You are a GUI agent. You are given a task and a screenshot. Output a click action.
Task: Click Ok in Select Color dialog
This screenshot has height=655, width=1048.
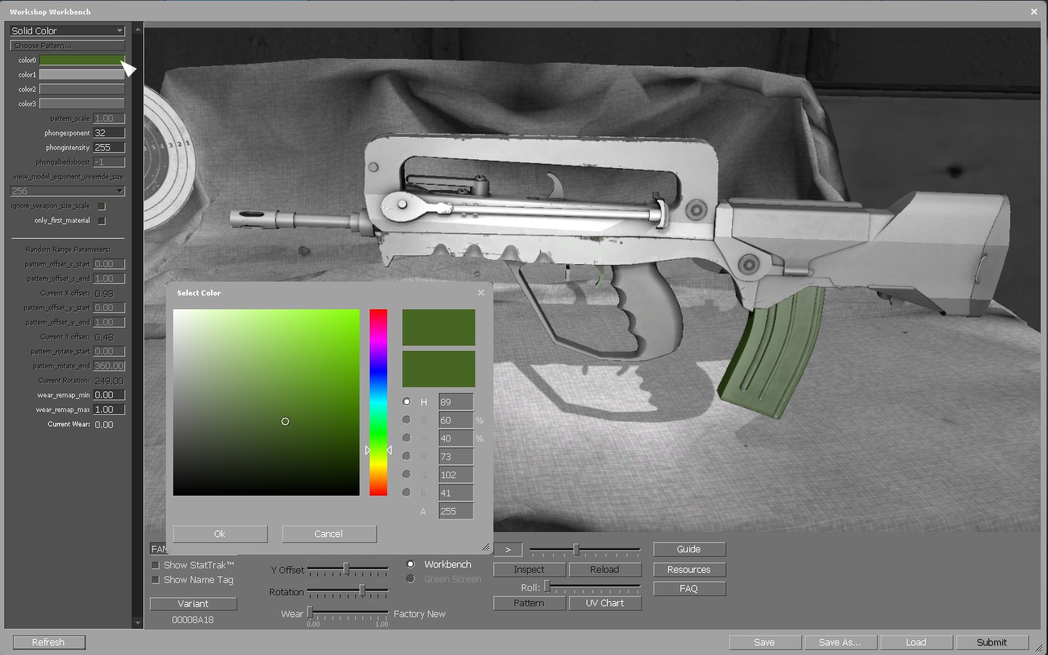[x=220, y=533]
